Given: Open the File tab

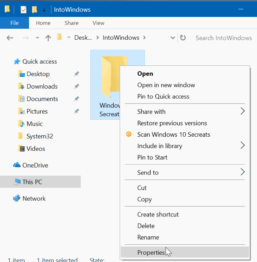Looking at the screenshot, I should coord(15,23).
